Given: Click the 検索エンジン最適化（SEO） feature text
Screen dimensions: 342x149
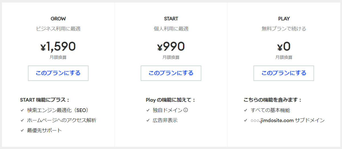Looking at the screenshot, I should click(58, 110).
